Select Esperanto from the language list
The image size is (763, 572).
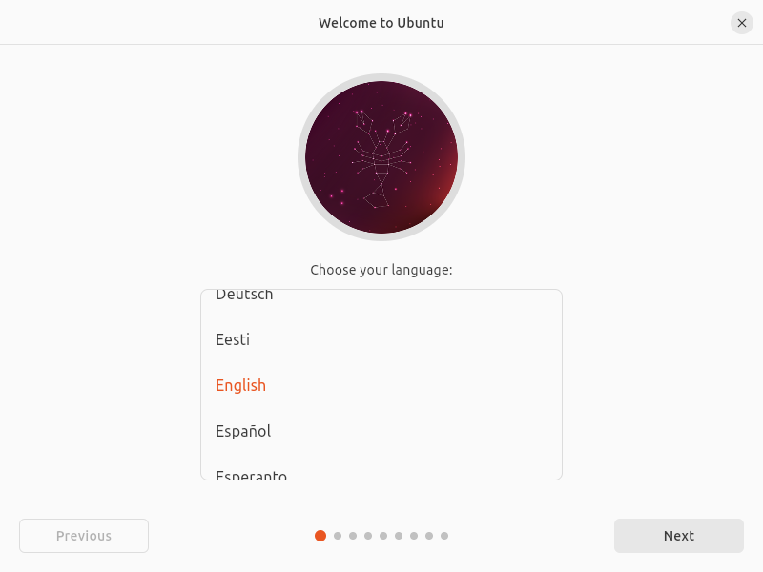pos(251,474)
